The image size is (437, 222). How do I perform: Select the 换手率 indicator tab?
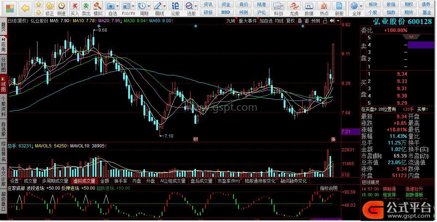pyautogui.click(x=121, y=181)
